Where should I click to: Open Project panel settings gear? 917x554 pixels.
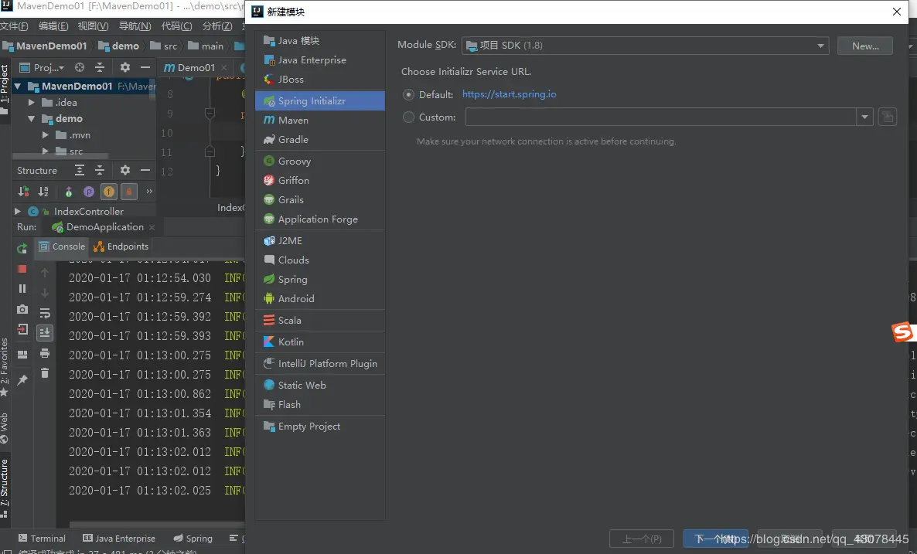[x=124, y=67]
